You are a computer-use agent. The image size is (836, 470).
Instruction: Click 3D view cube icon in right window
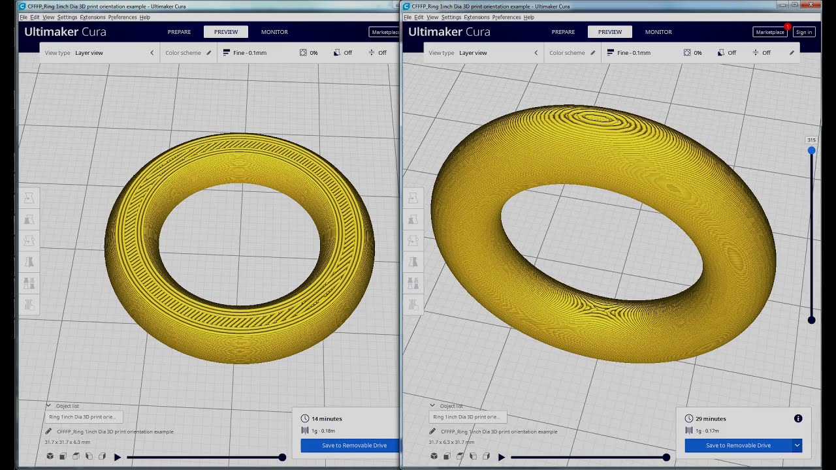click(434, 456)
